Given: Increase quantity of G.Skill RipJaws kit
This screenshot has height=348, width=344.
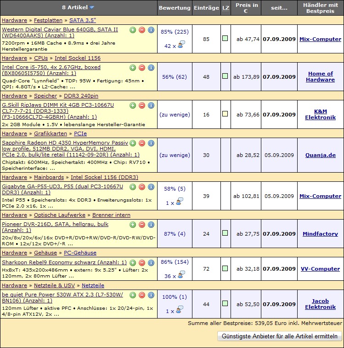Looking at the screenshot, I should click(x=133, y=105).
